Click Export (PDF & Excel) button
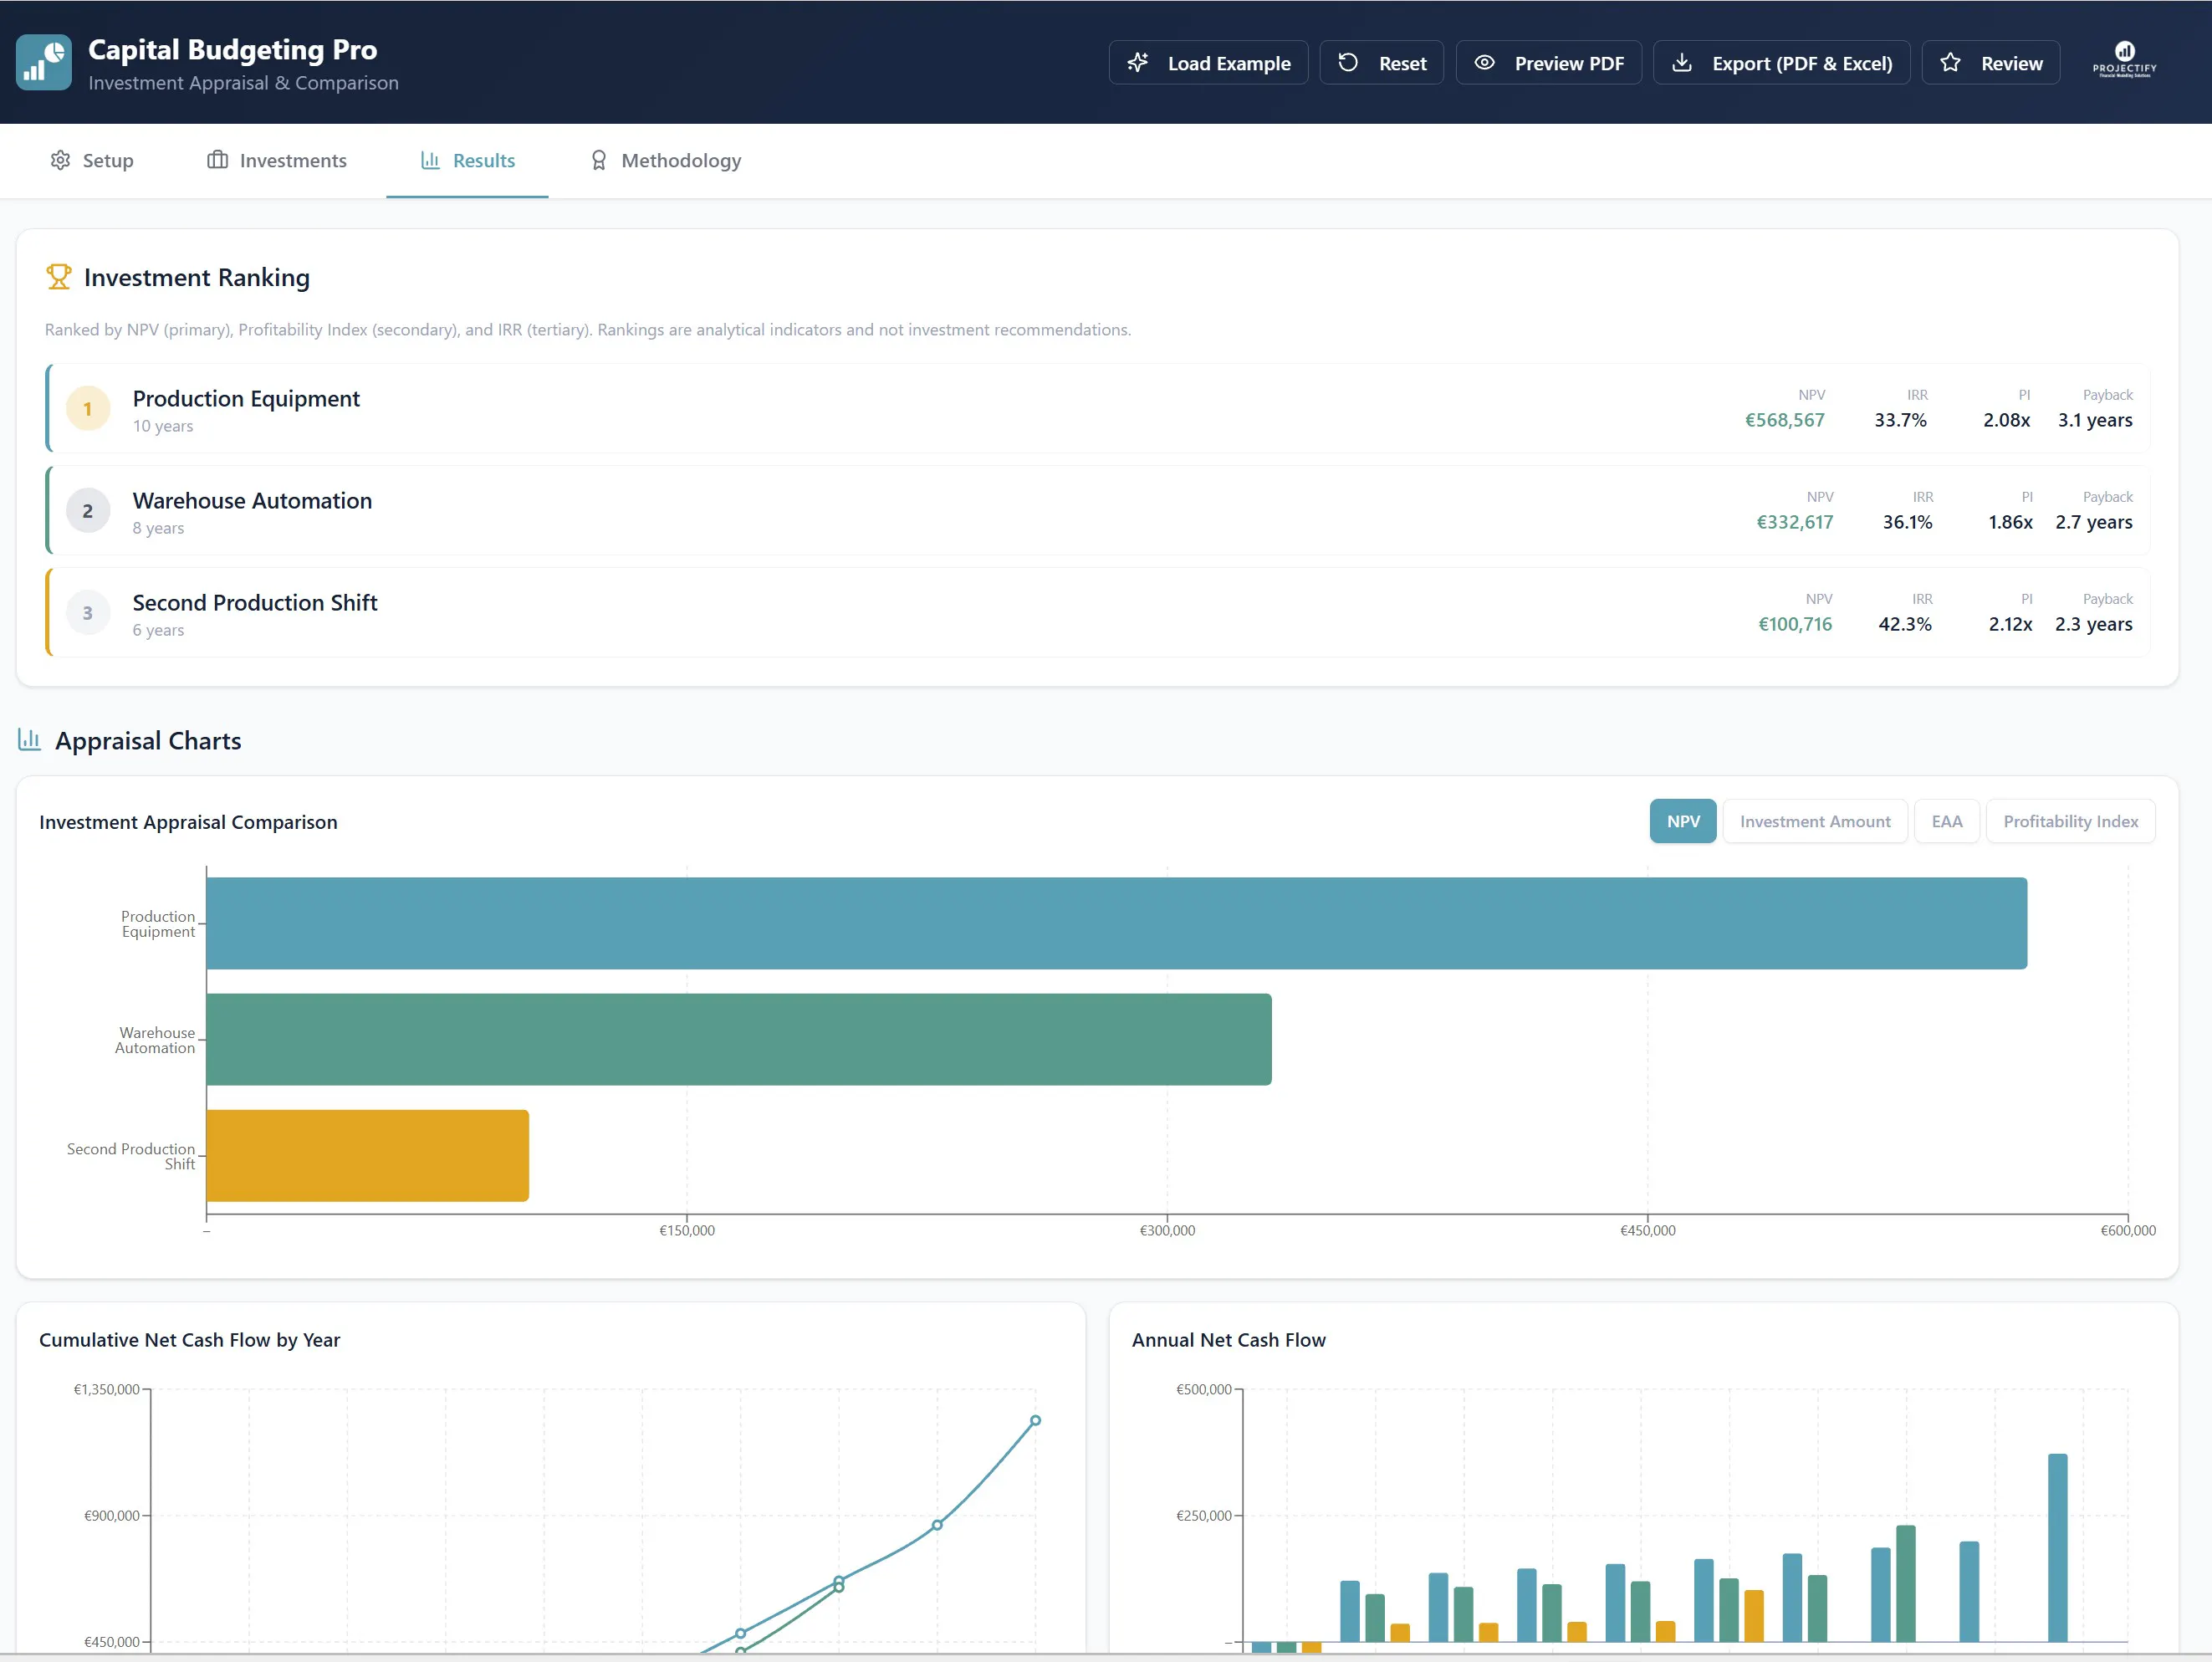Screen dimensions: 2212x1662 tap(1781, 62)
